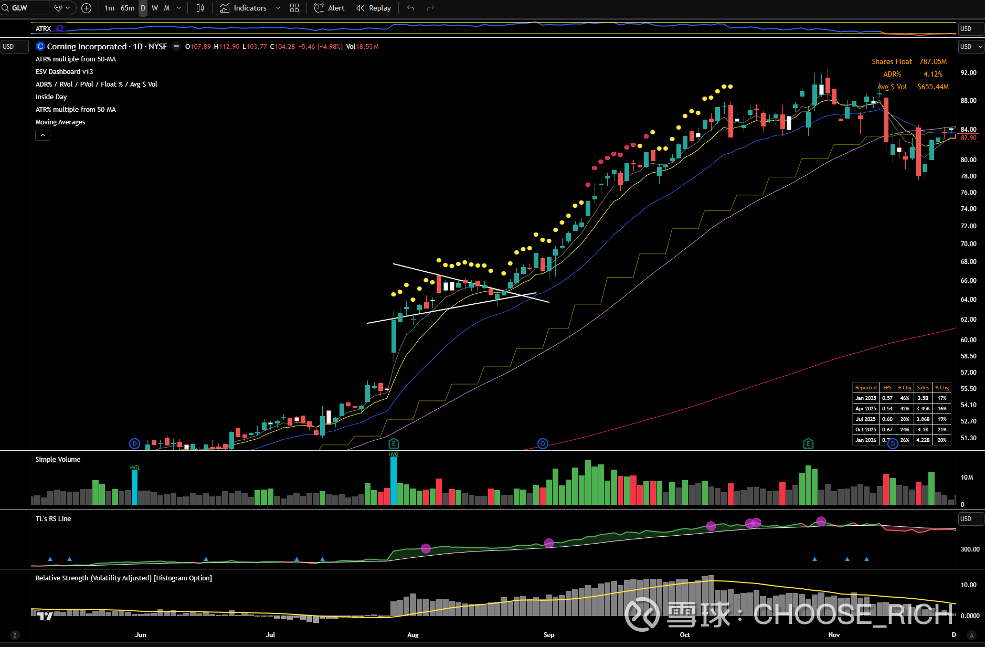Click the Sales column header
The height and width of the screenshot is (647, 985).
coord(923,388)
